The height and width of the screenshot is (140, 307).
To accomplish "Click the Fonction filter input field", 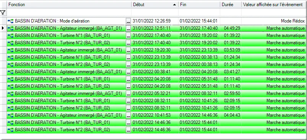I will [69, 13].
